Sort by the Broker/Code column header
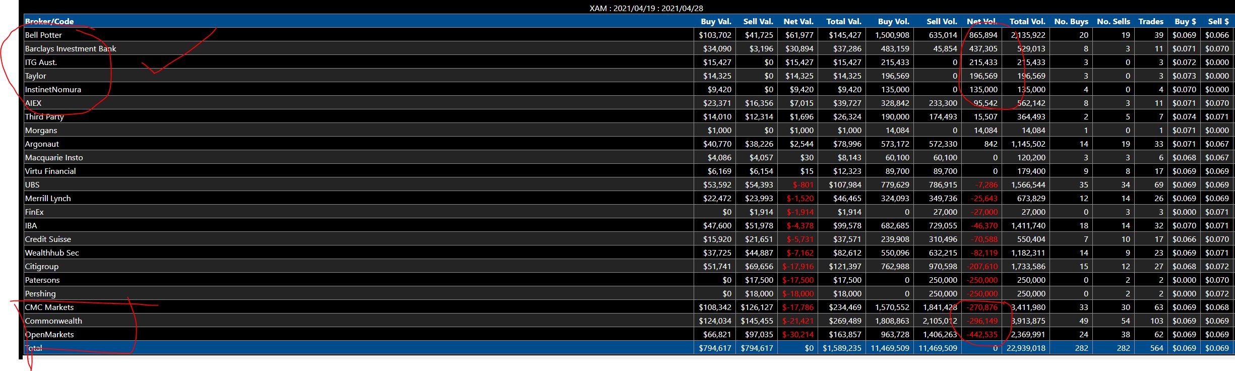The width and height of the screenshot is (1235, 371). [49, 21]
